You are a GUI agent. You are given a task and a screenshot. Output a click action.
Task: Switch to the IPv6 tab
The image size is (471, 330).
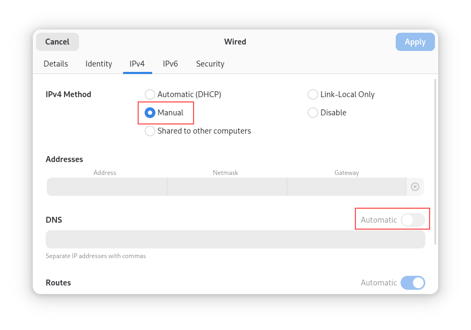point(170,63)
